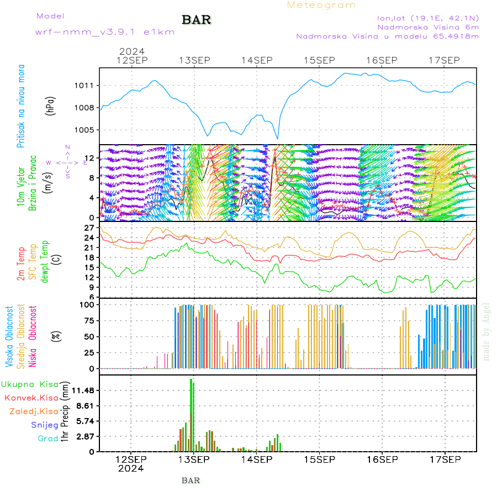The image size is (497, 497).
Task: Select the "15" temperature axis value
Action: tap(89, 267)
